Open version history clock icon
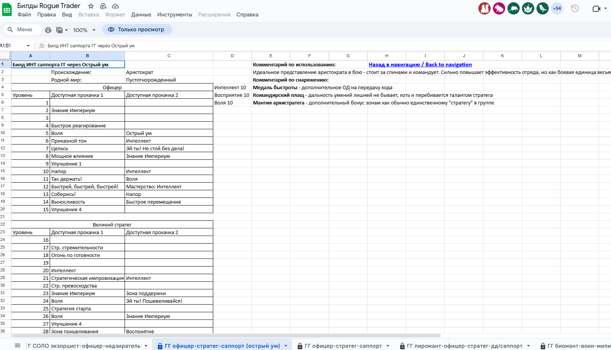The width and height of the screenshot is (611, 350). pos(575,8)
